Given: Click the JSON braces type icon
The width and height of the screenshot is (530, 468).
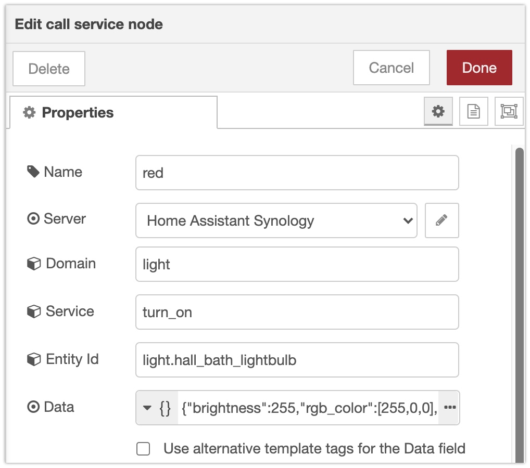Looking at the screenshot, I should (x=165, y=408).
